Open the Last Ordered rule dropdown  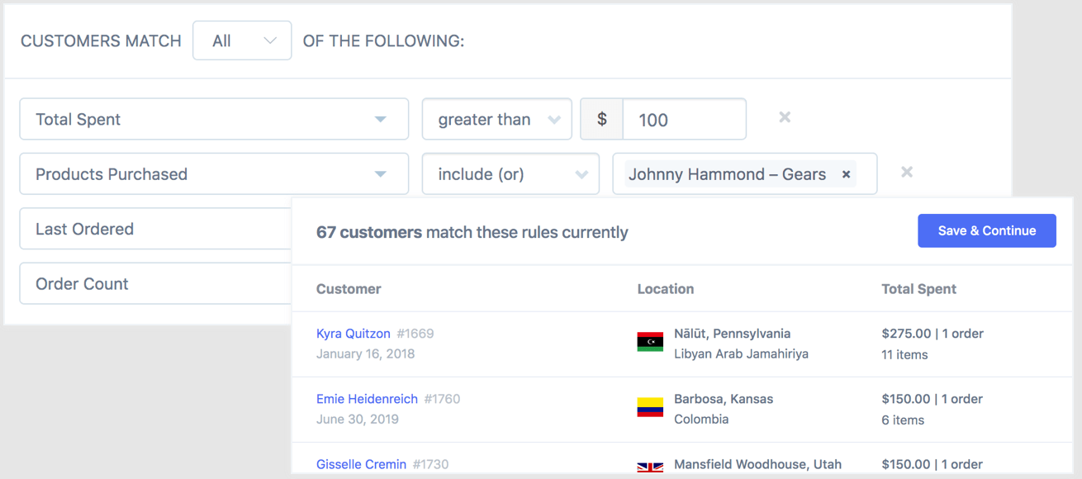pyautogui.click(x=155, y=229)
